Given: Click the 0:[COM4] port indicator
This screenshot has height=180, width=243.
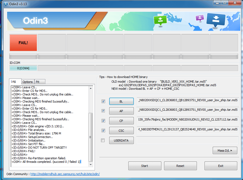Looking at the screenshot, I should coord(23,68).
